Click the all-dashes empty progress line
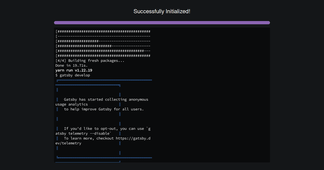This screenshot has height=170, width=324. click(103, 36)
